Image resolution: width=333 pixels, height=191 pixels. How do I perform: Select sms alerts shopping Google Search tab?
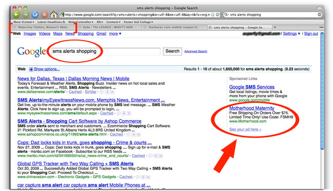(x=239, y=28)
